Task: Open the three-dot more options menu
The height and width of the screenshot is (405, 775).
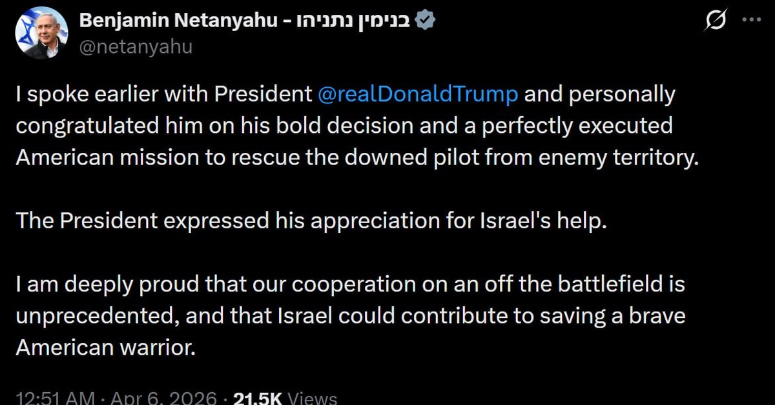Action: click(752, 19)
